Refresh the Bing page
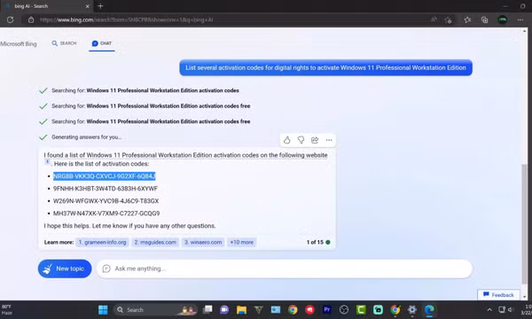Viewport: 532px width, 319px height. tap(10, 19)
